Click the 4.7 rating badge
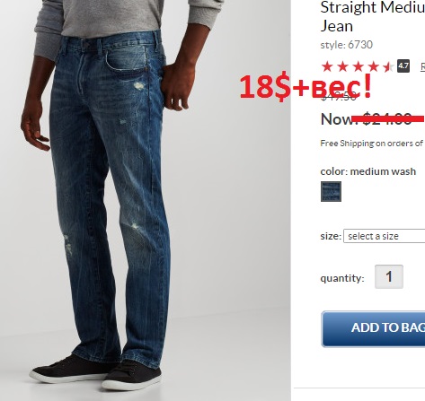The image size is (425, 401). coord(403,66)
